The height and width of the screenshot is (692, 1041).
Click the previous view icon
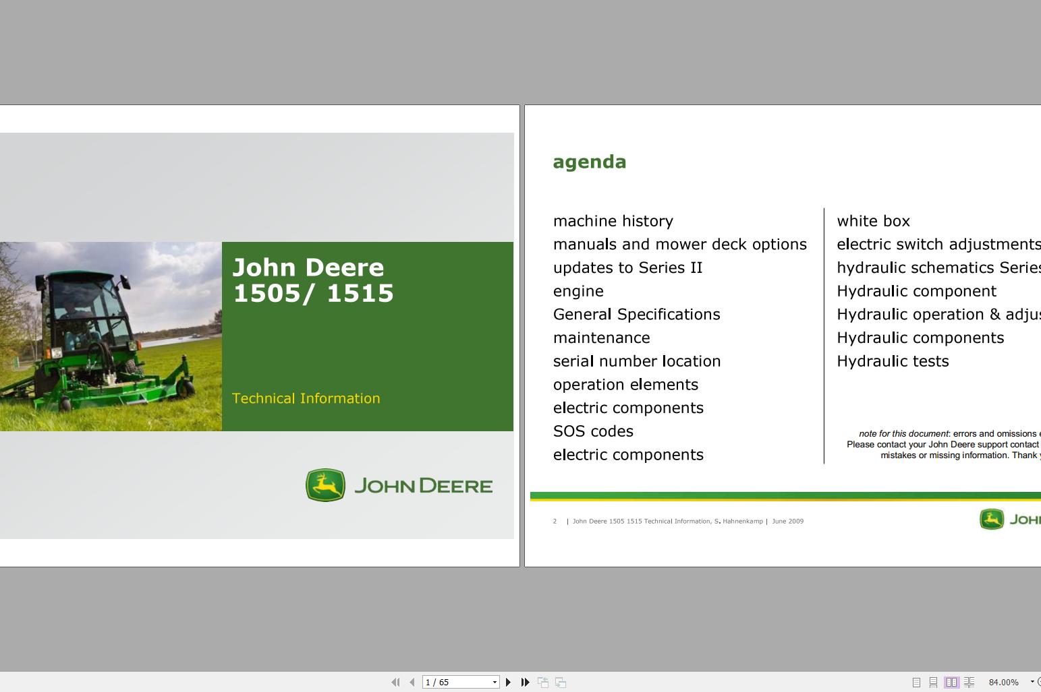(543, 682)
